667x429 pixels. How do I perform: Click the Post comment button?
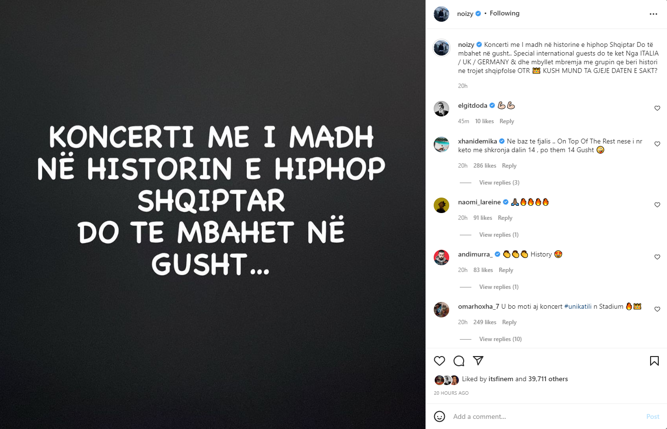(653, 416)
